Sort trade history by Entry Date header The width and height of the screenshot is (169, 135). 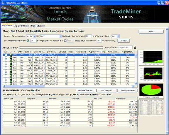[x=14, y=99]
